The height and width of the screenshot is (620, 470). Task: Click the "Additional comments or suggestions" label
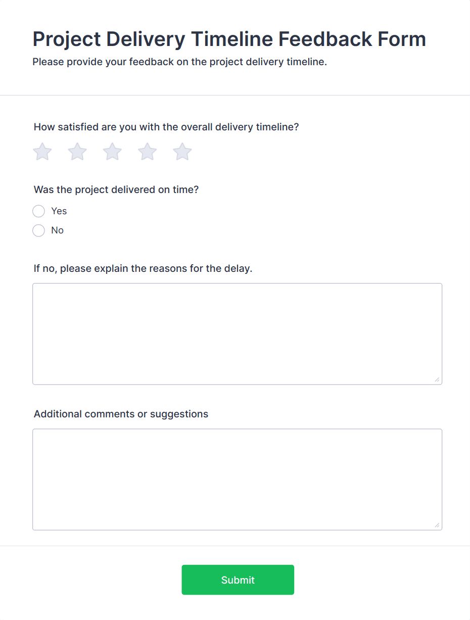[120, 414]
